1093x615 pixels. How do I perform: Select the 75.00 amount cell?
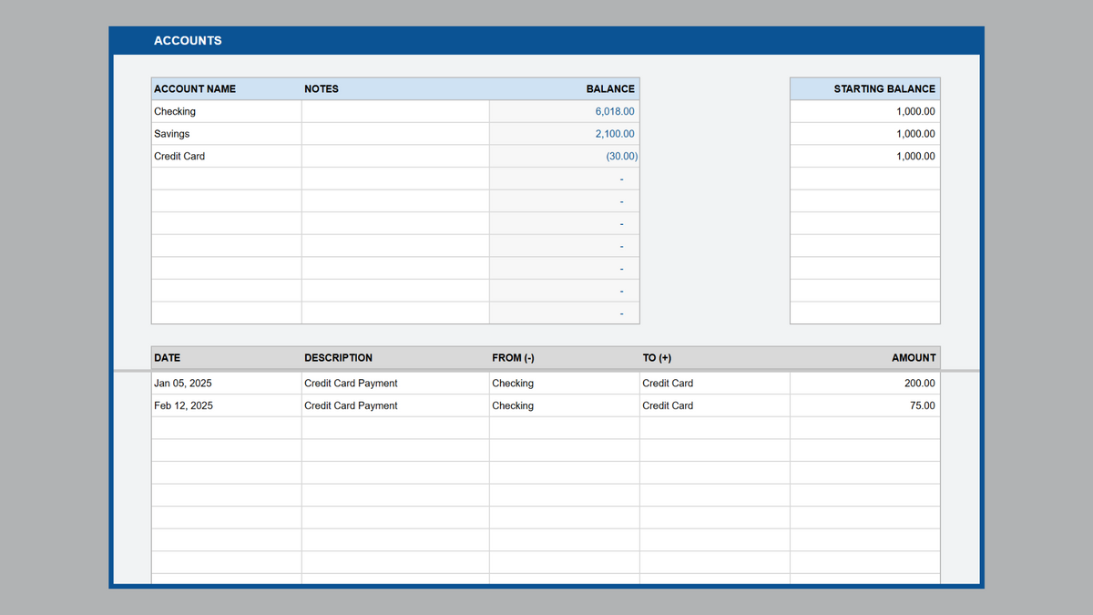865,405
